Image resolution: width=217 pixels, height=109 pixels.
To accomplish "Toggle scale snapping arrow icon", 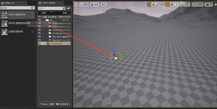I will click(x=193, y=5).
